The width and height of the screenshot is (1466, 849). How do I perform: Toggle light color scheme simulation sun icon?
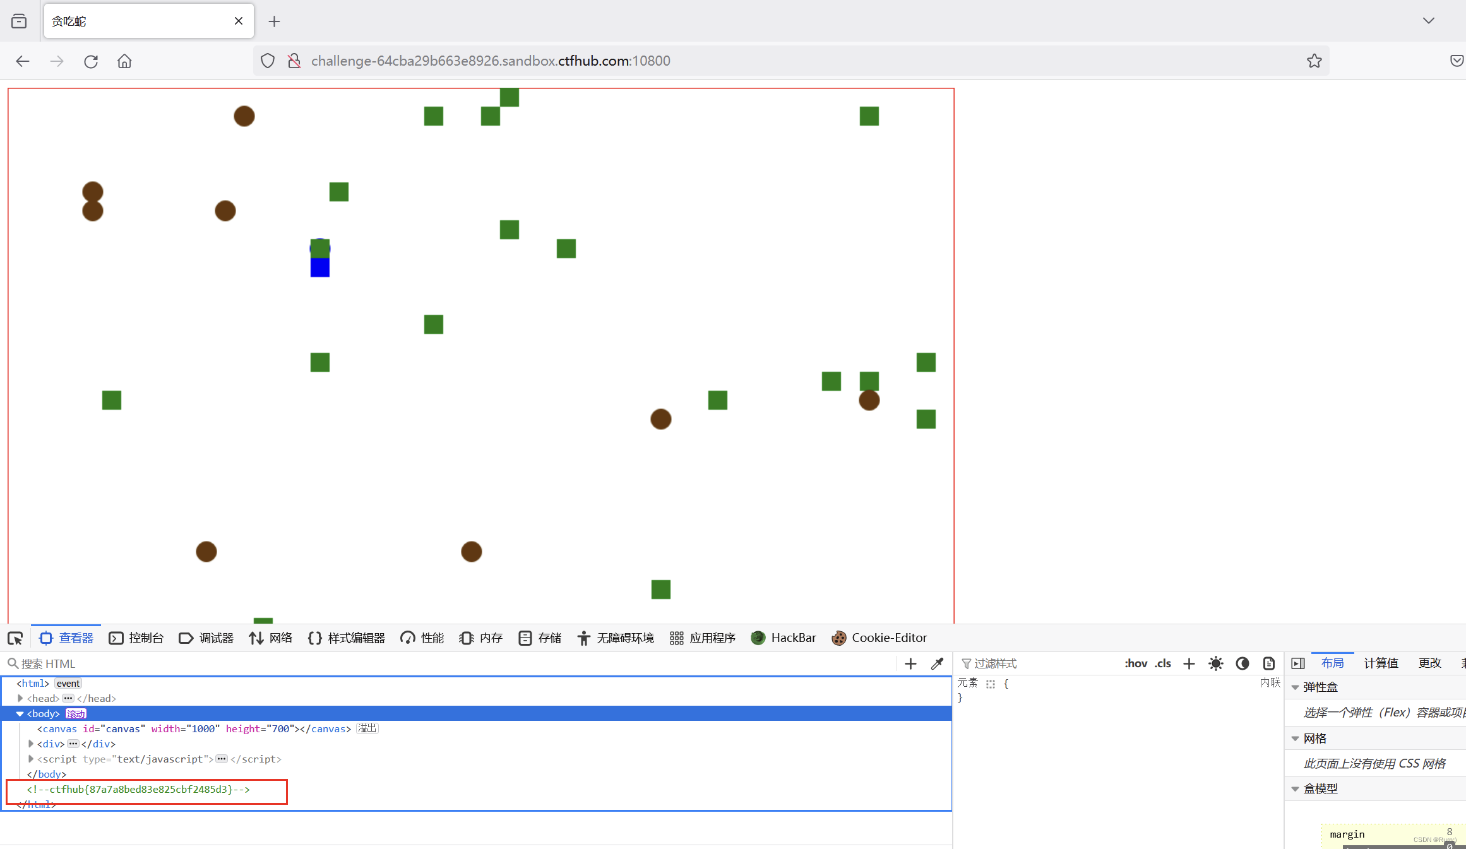(x=1215, y=663)
